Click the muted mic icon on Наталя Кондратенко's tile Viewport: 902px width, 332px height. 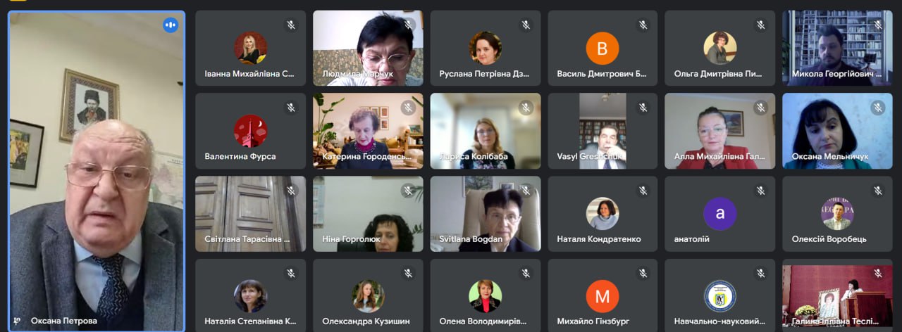642,191
